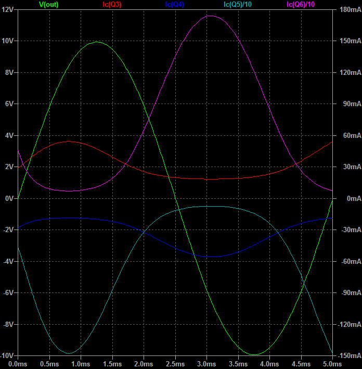Click the -10V left axis label
Viewport: 362px width, 369px height.
click(7, 355)
